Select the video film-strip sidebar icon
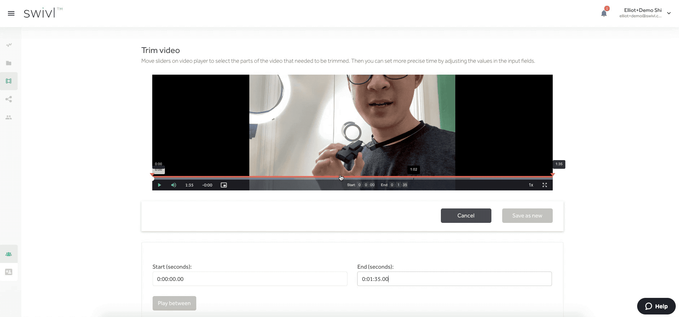The height and width of the screenshot is (317, 679). click(x=9, y=81)
